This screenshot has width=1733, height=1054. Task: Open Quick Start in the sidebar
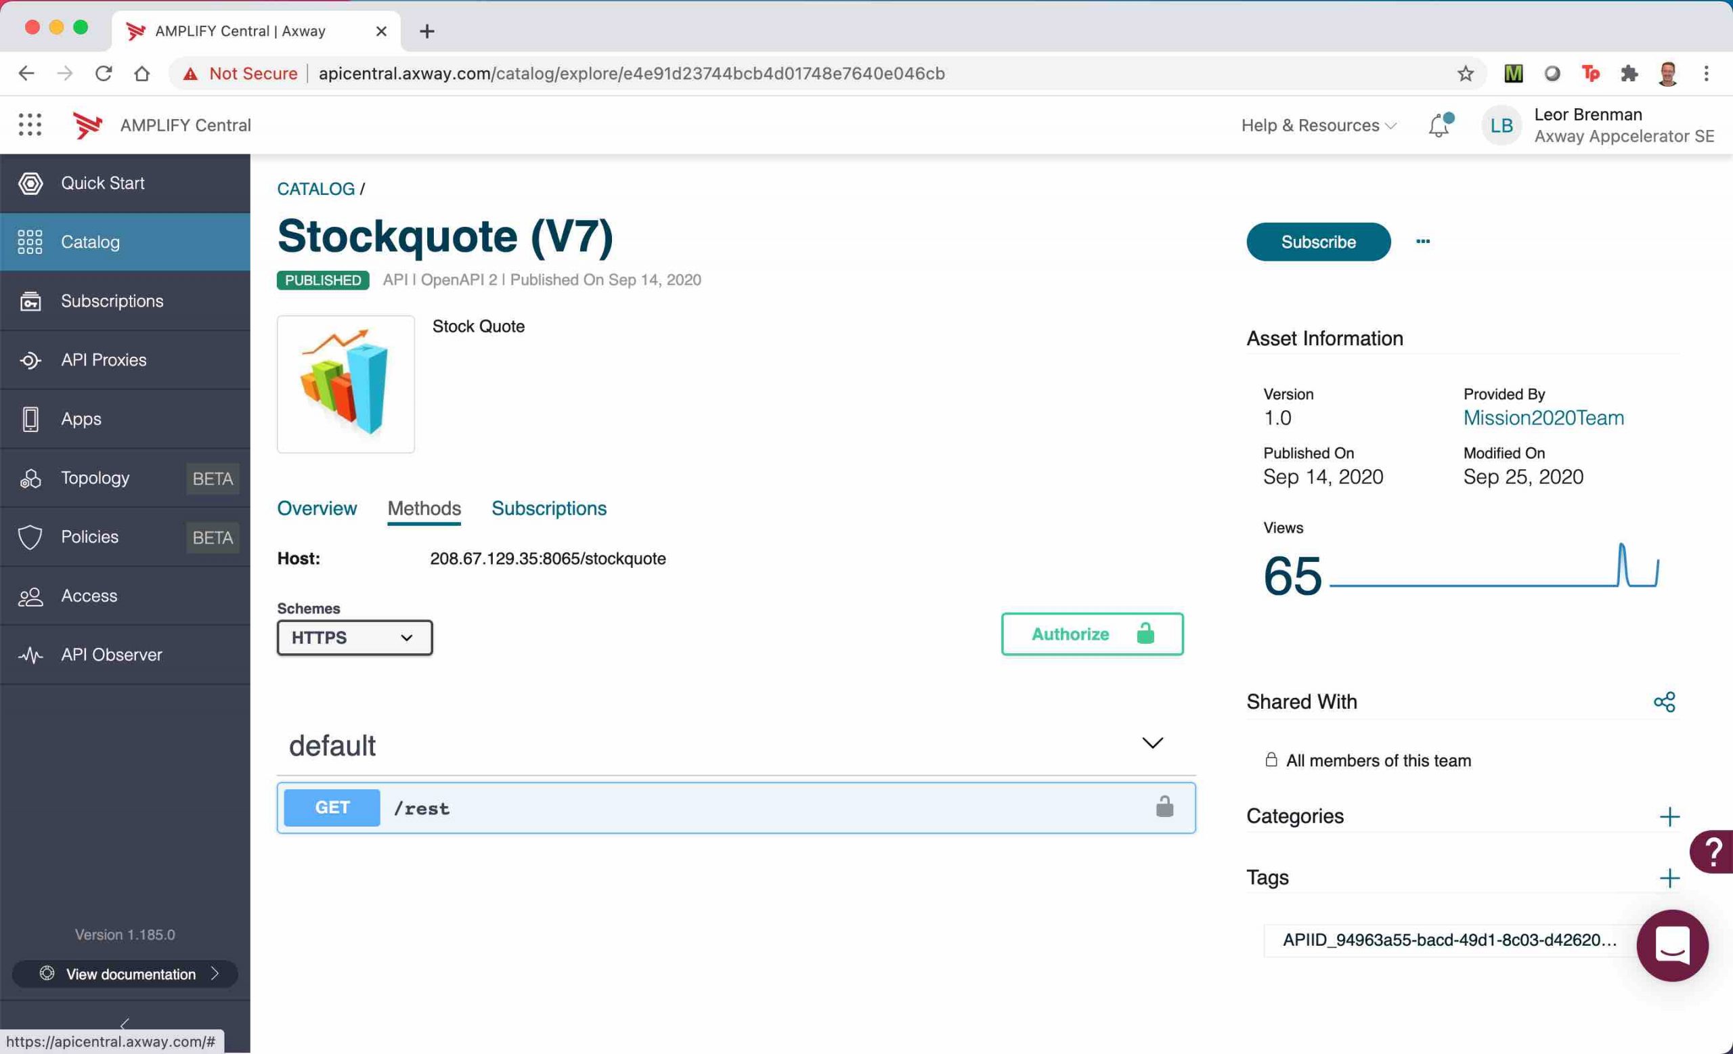click(x=125, y=183)
